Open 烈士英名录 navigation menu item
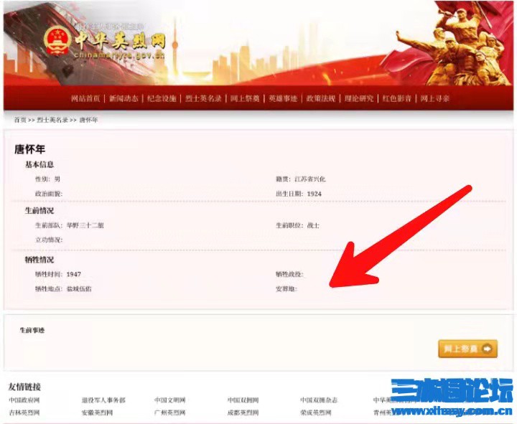Screen dimensions: 517x424 click(x=203, y=98)
